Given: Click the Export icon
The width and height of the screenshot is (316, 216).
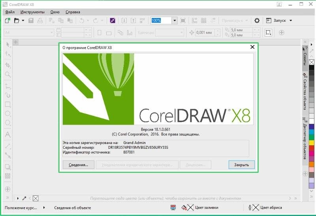Looking at the screenshot, I should click(133, 21).
